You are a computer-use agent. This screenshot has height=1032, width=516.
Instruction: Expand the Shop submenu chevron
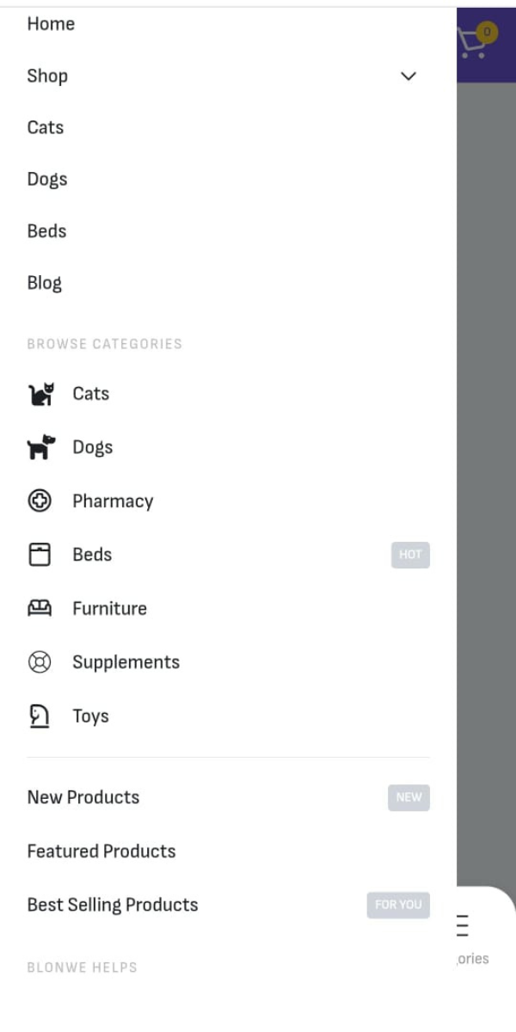click(408, 76)
